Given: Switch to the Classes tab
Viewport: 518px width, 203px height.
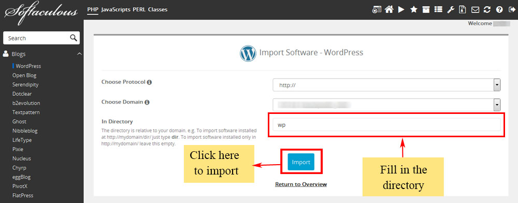Looking at the screenshot, I should point(157,9).
